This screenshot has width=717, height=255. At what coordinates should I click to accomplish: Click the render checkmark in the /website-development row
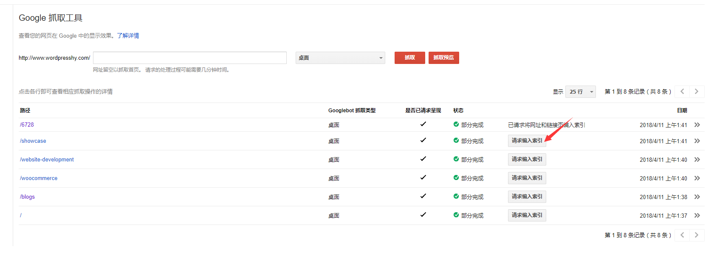[x=423, y=159]
